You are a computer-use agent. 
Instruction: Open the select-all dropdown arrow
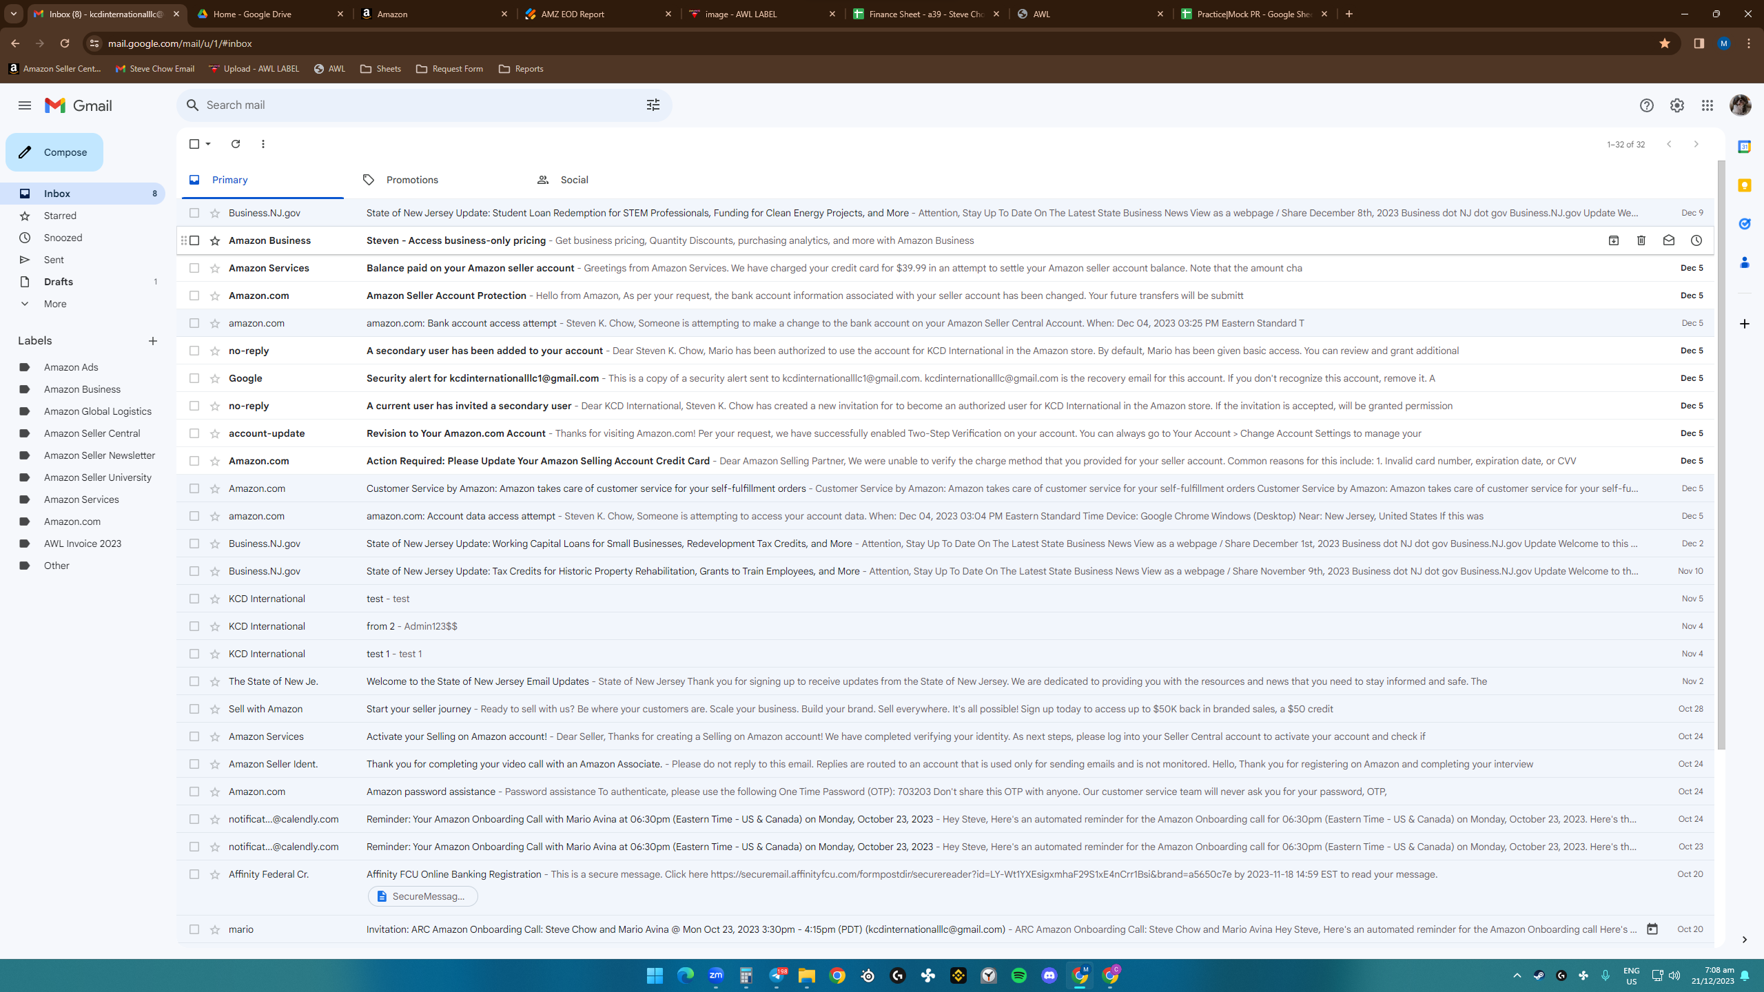pyautogui.click(x=208, y=144)
